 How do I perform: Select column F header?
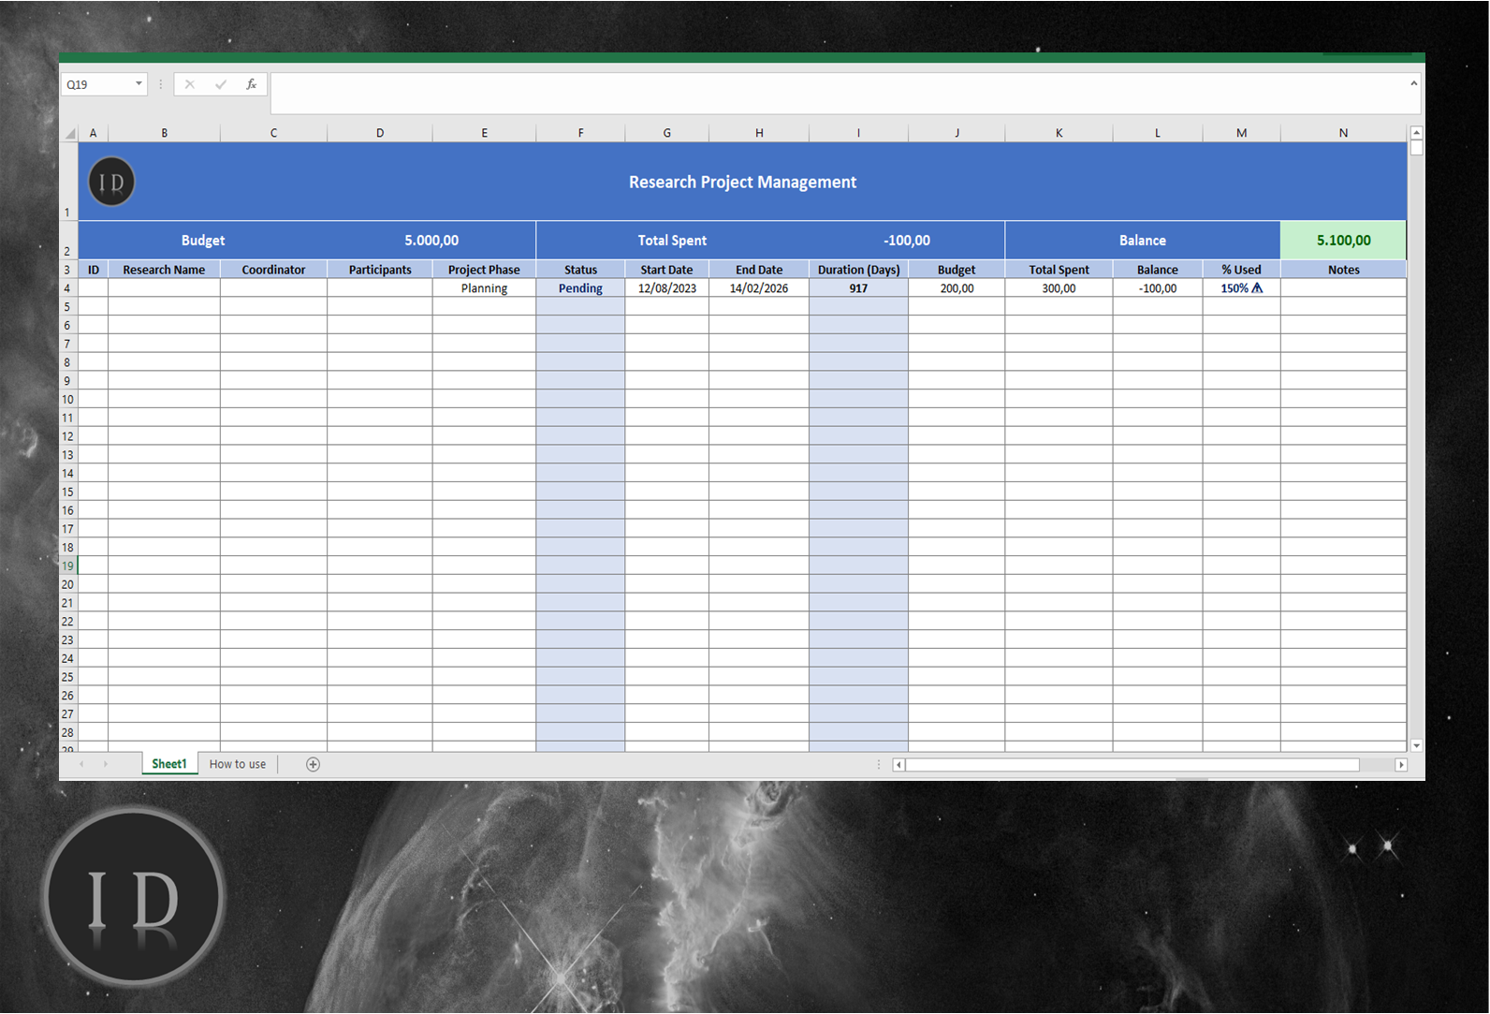(580, 133)
